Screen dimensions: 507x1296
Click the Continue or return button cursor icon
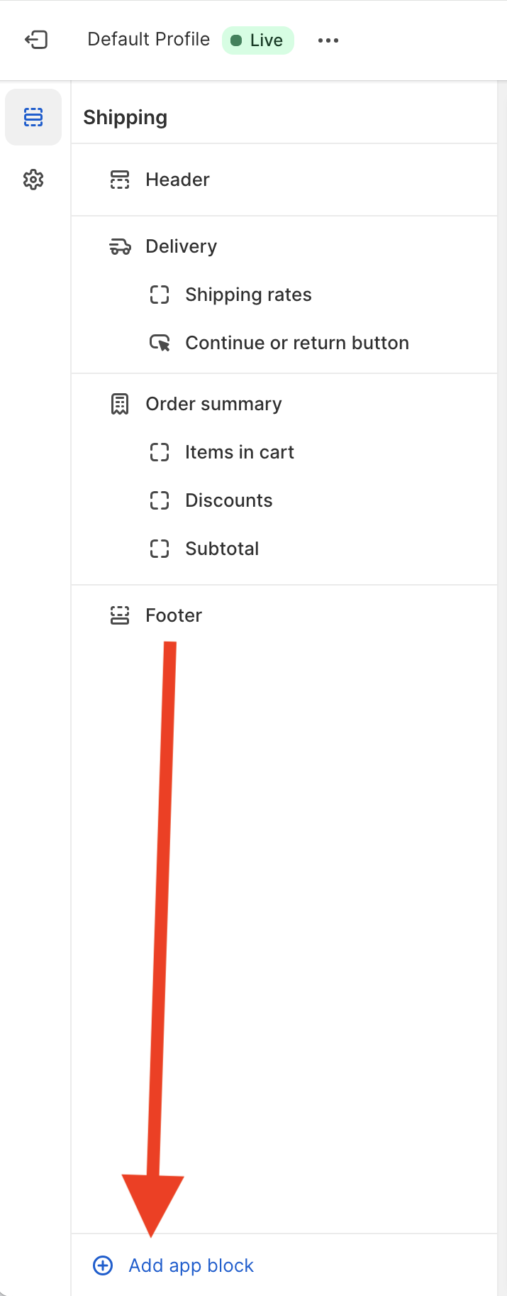(x=160, y=343)
